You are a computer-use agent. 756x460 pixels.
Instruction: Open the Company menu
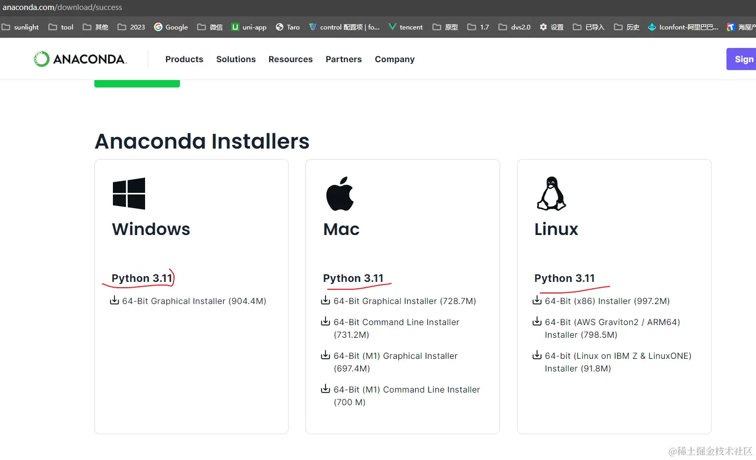coord(395,59)
